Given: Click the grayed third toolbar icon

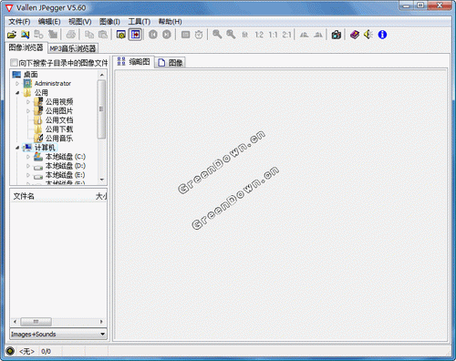Looking at the screenshot, I should point(38,35).
